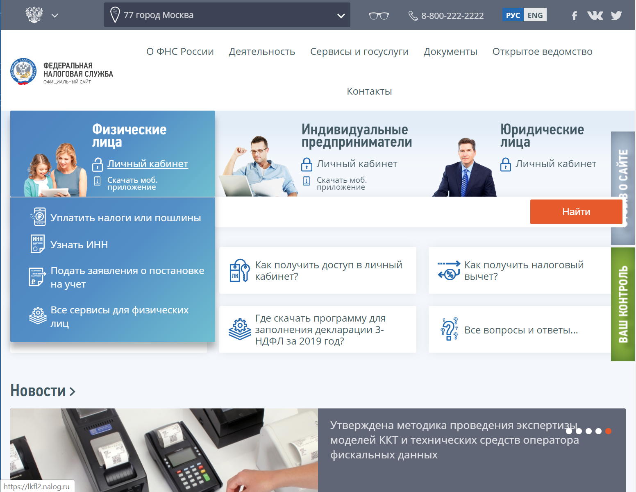Click the eyeglasses accessibility version icon
The height and width of the screenshot is (492, 636).
(x=379, y=16)
